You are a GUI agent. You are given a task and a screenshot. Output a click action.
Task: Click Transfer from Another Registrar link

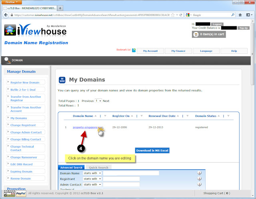(x=26, y=99)
